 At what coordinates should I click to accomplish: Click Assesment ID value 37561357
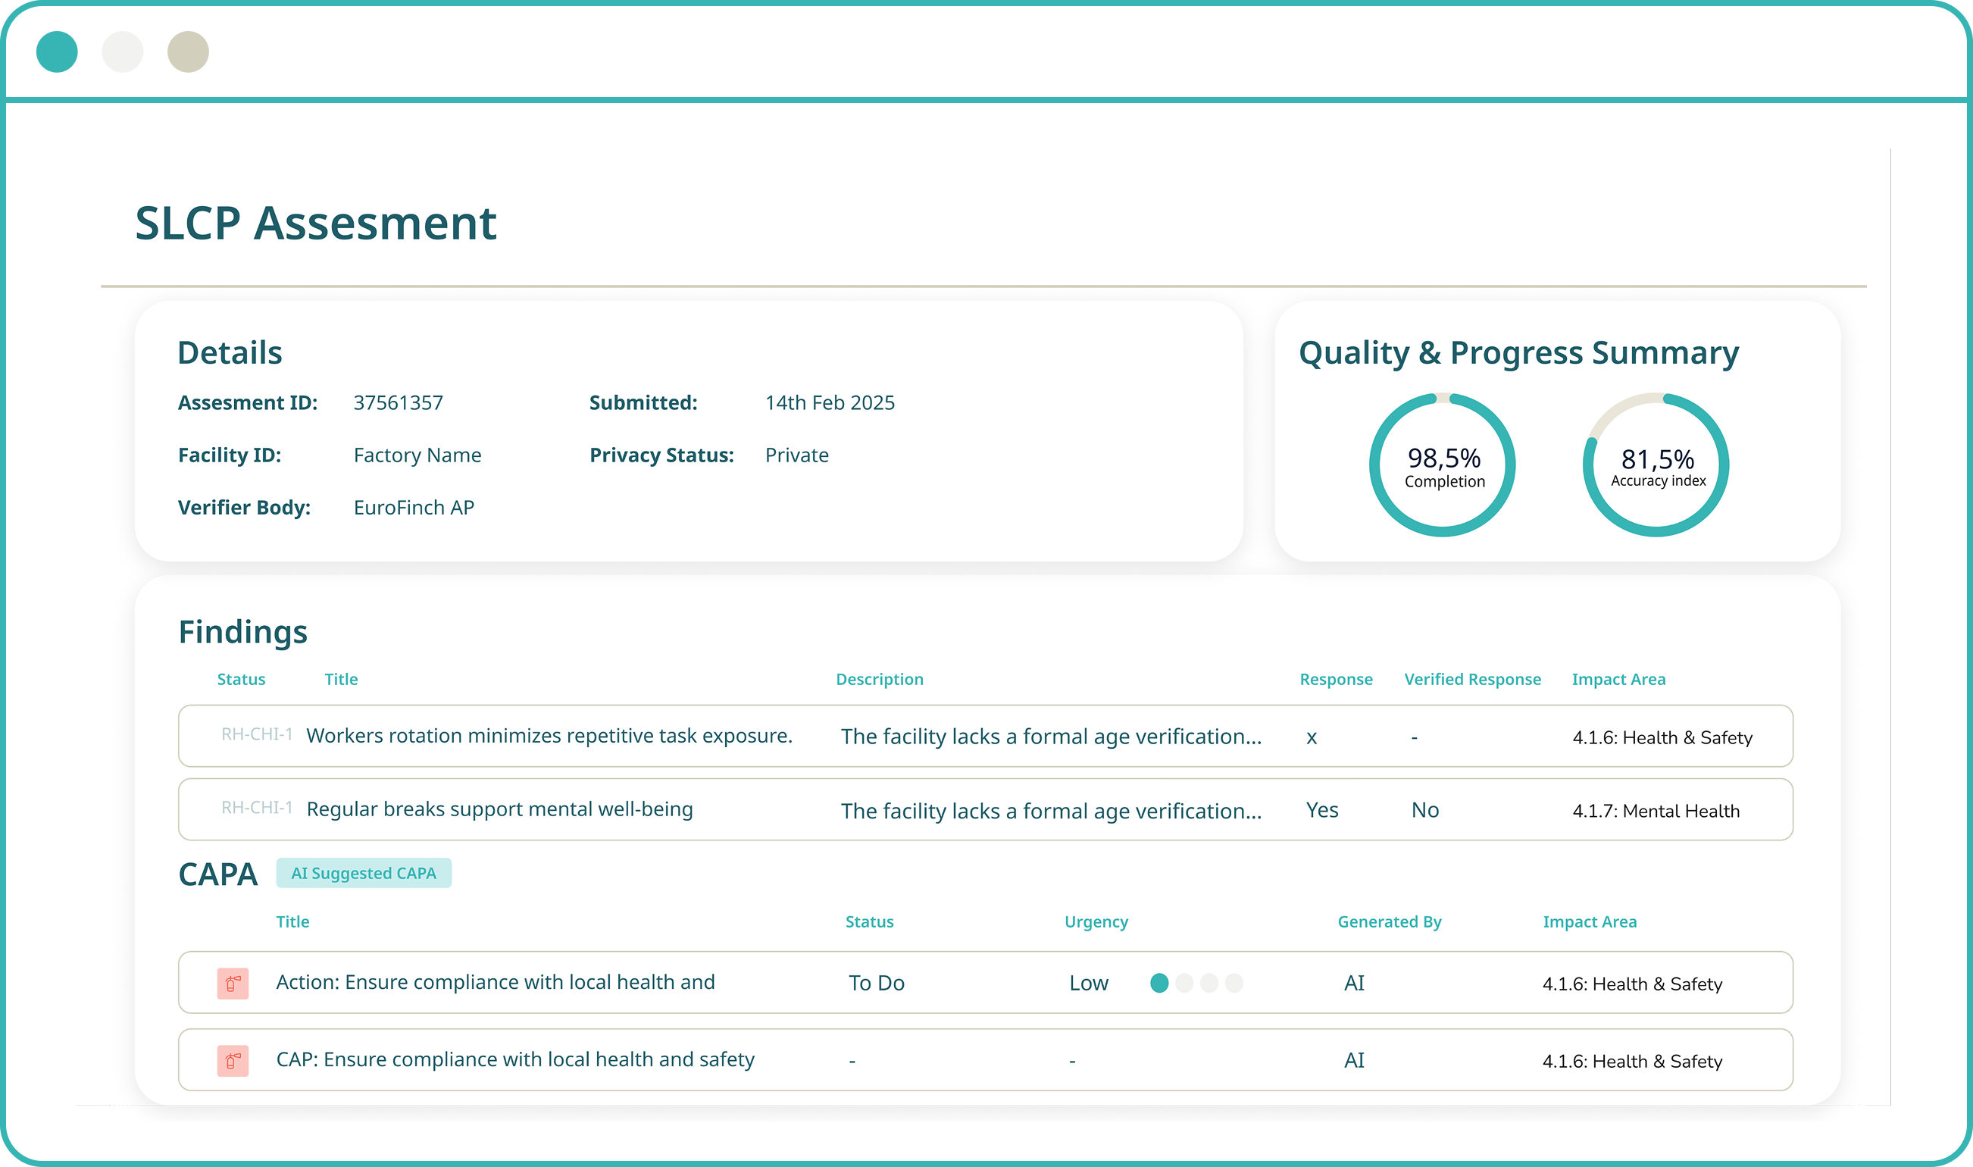pos(399,402)
